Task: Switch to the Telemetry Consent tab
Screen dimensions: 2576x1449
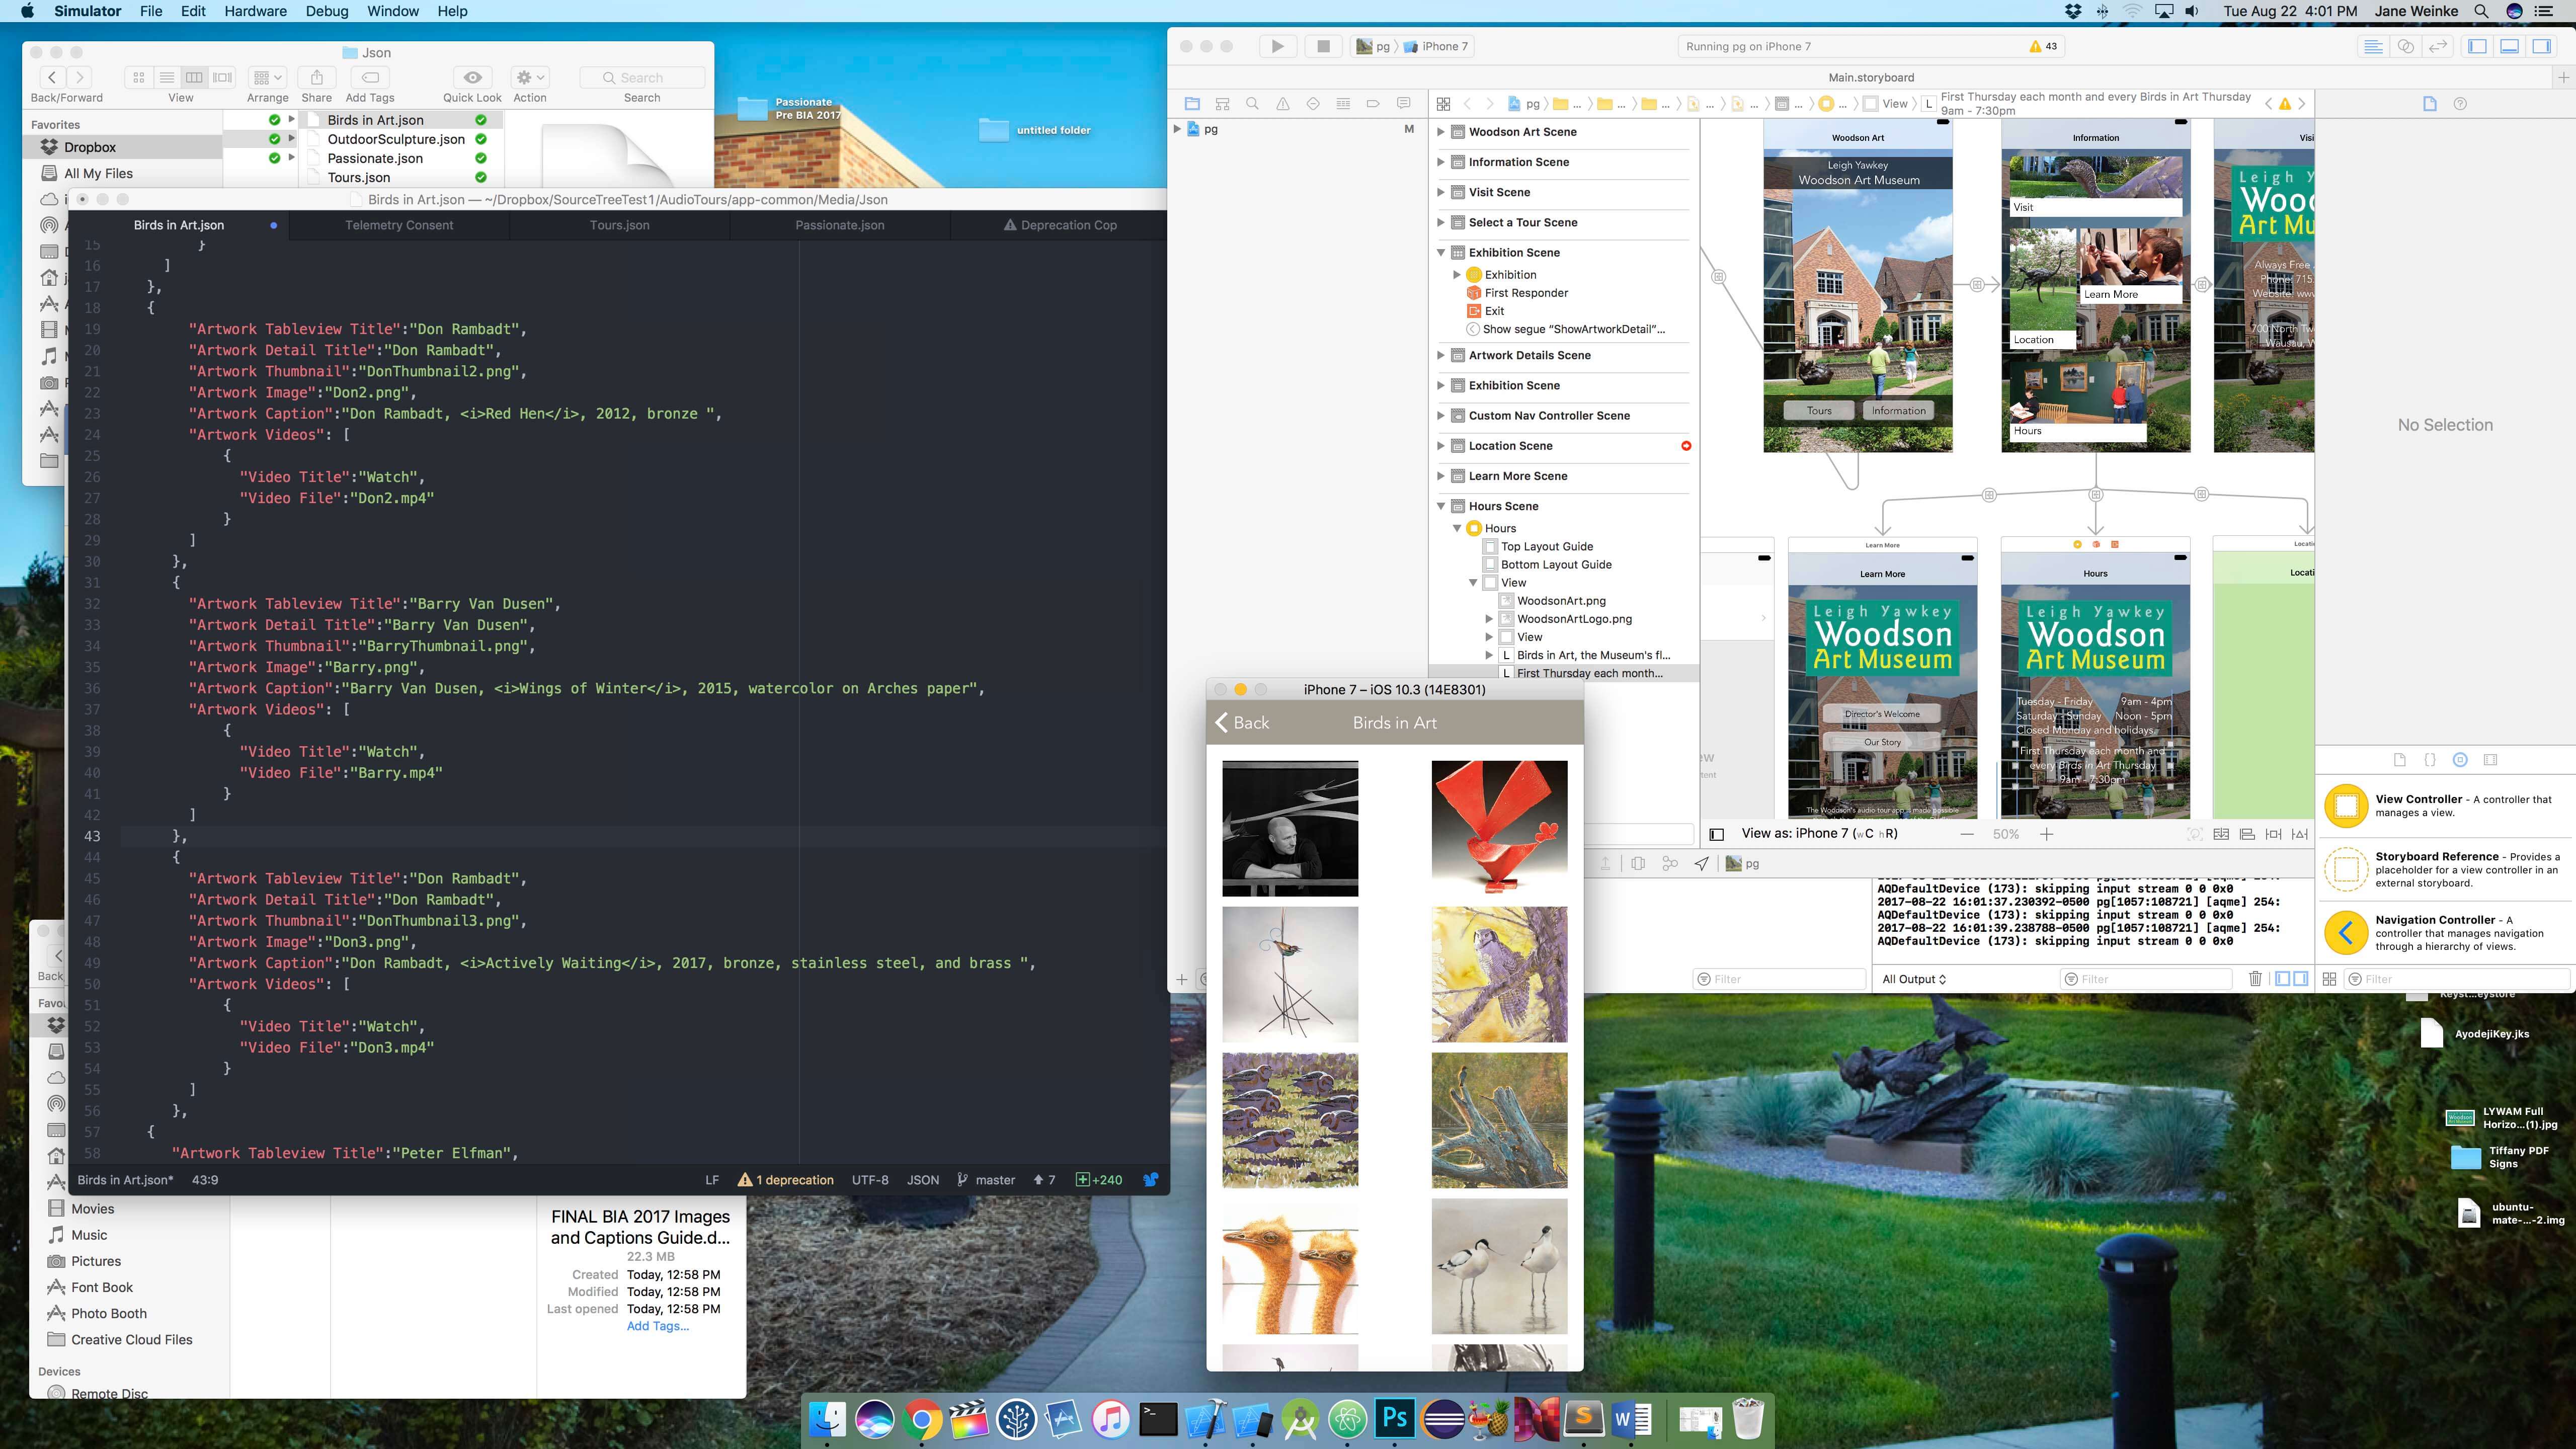Action: [x=399, y=225]
